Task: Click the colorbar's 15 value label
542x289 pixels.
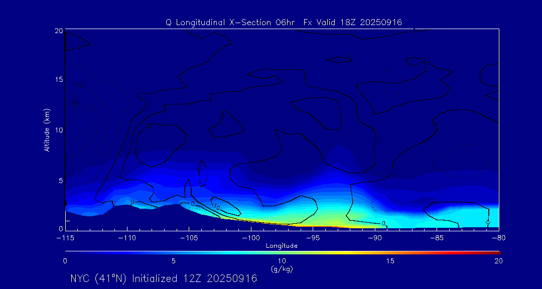Action: coord(390,261)
